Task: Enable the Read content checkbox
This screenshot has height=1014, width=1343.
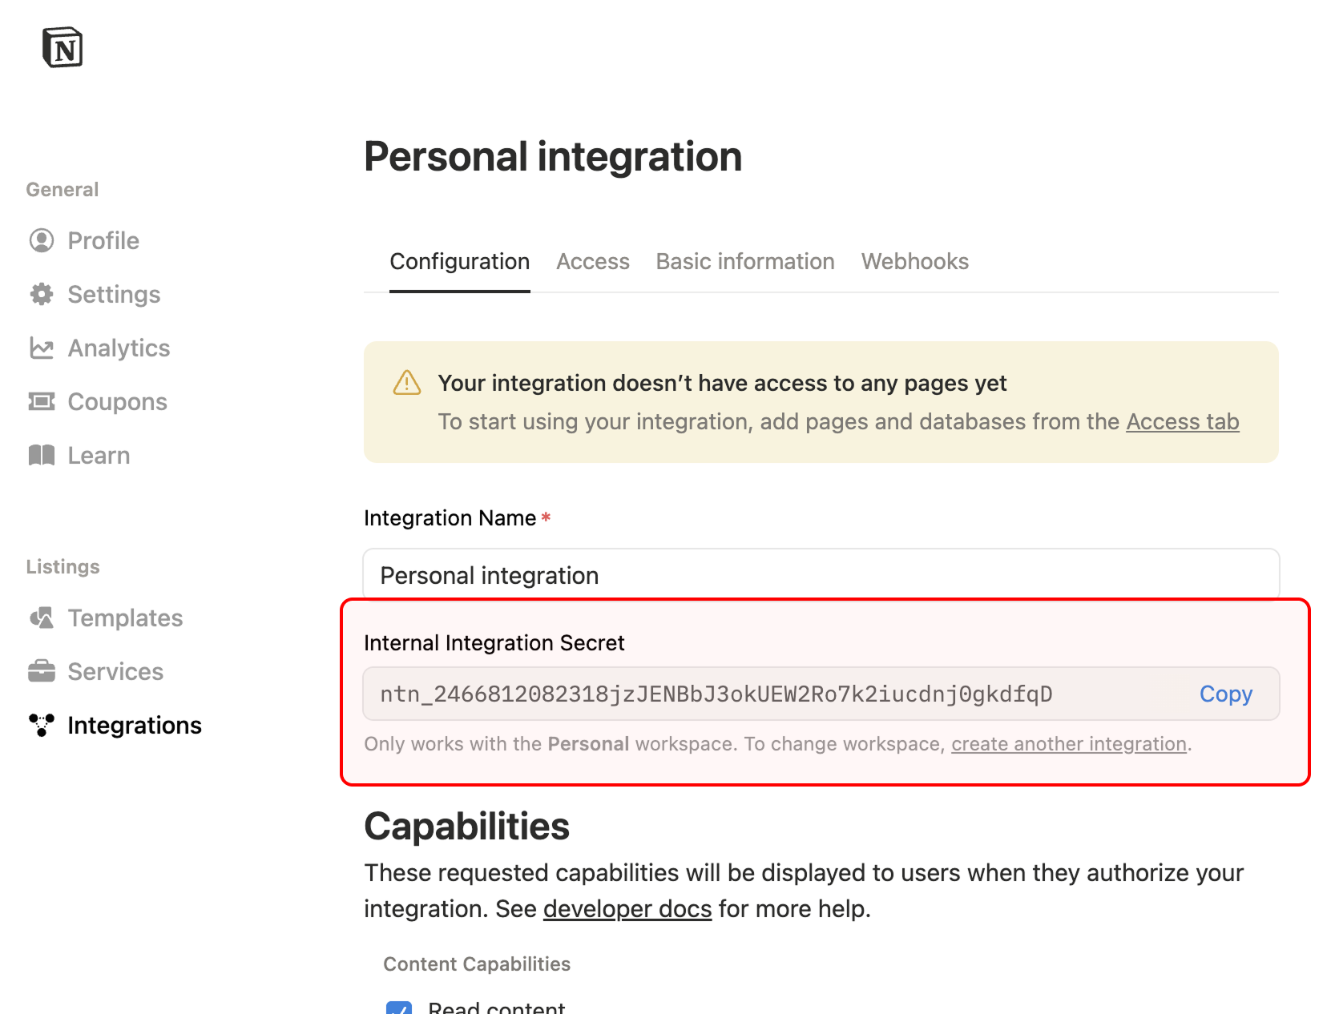Action: [398, 1008]
